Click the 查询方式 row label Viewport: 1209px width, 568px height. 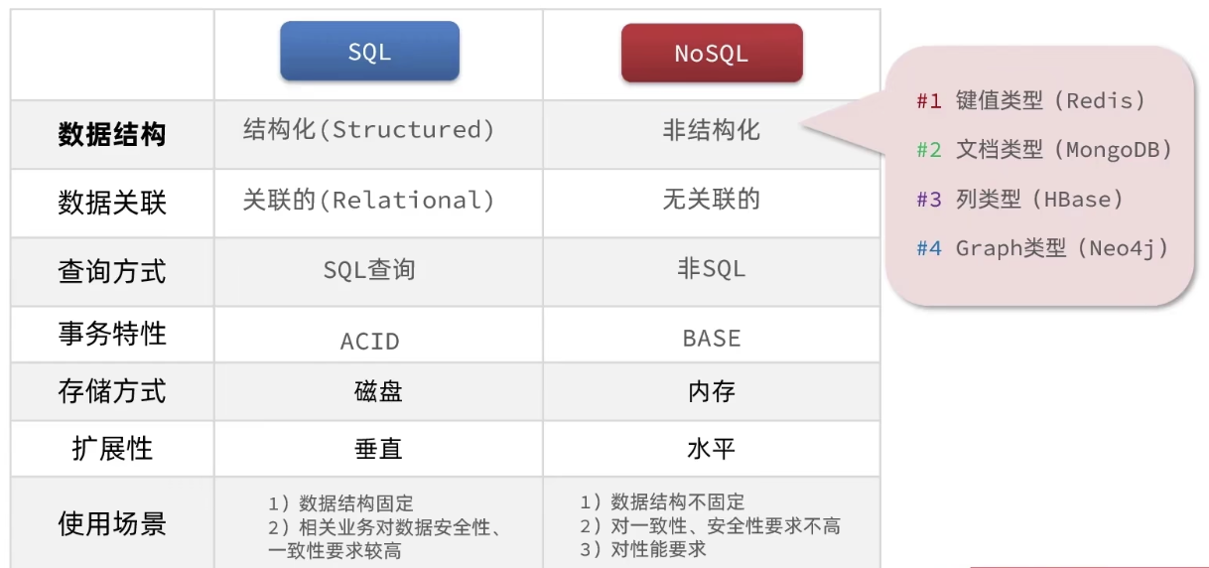[112, 271]
